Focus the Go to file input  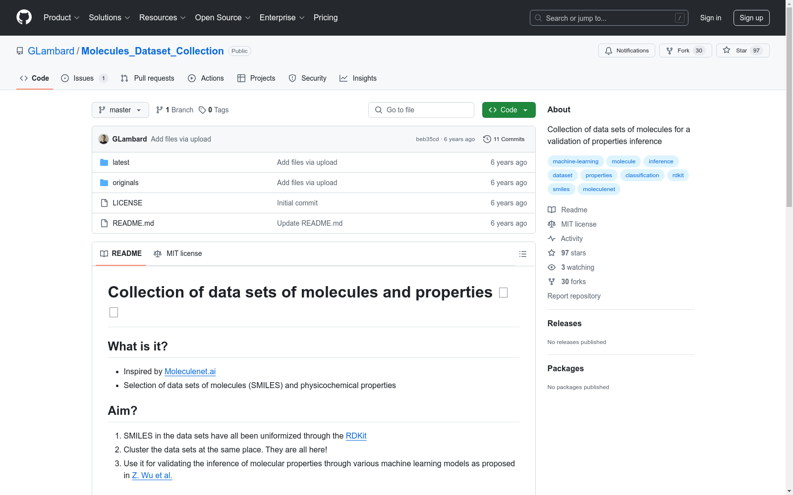coord(421,110)
